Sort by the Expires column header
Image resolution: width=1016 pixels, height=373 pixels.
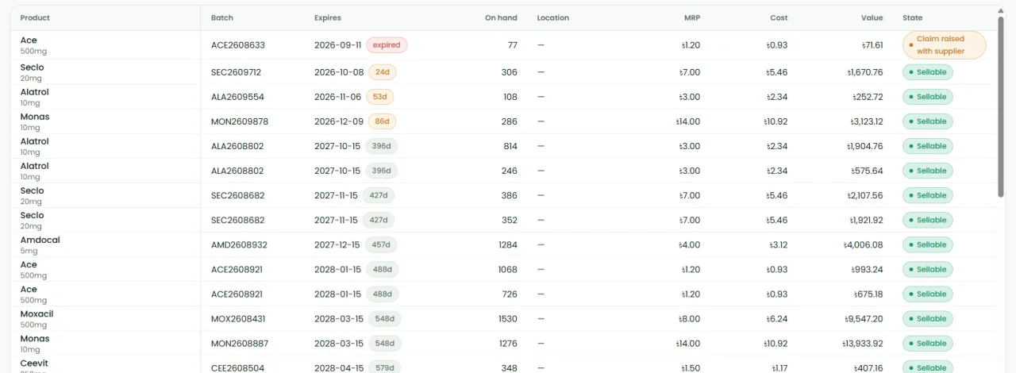[328, 17]
